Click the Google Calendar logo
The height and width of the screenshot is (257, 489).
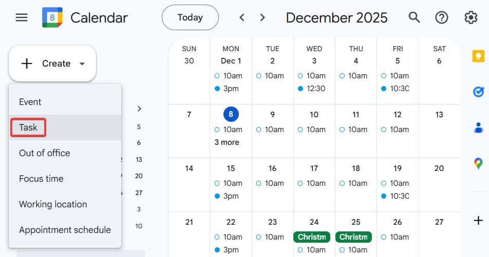pos(52,18)
